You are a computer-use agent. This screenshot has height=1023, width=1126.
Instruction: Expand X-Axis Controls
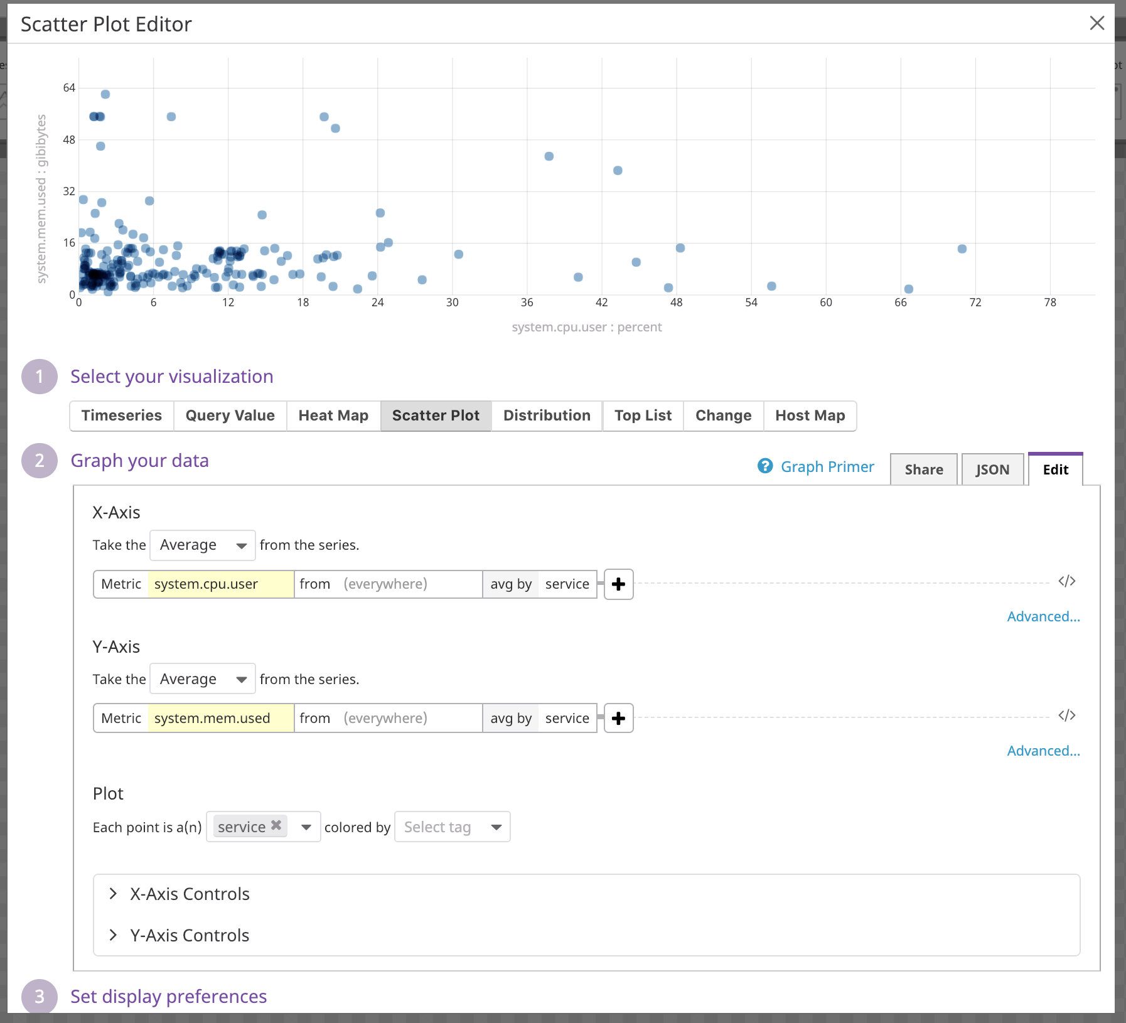pos(190,894)
